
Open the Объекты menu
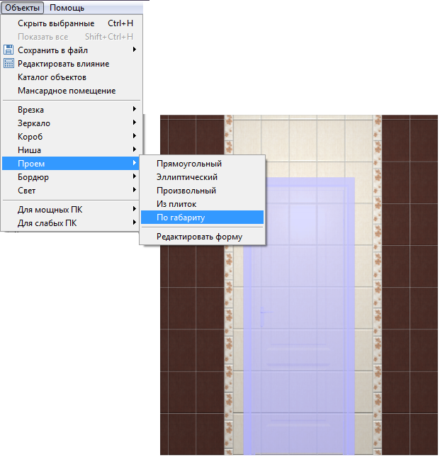coord(22,8)
